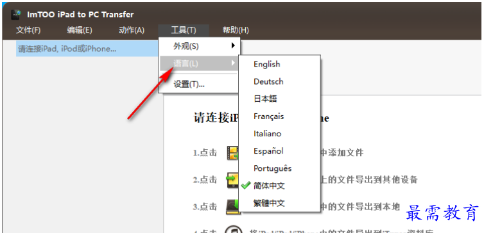Click the 3.点击 step label

tap(205, 207)
